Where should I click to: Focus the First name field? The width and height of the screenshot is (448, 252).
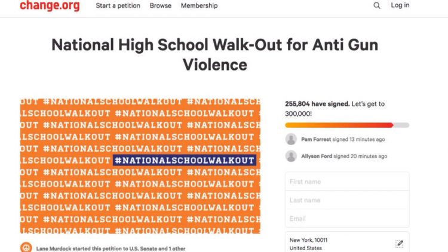pyautogui.click(x=347, y=182)
